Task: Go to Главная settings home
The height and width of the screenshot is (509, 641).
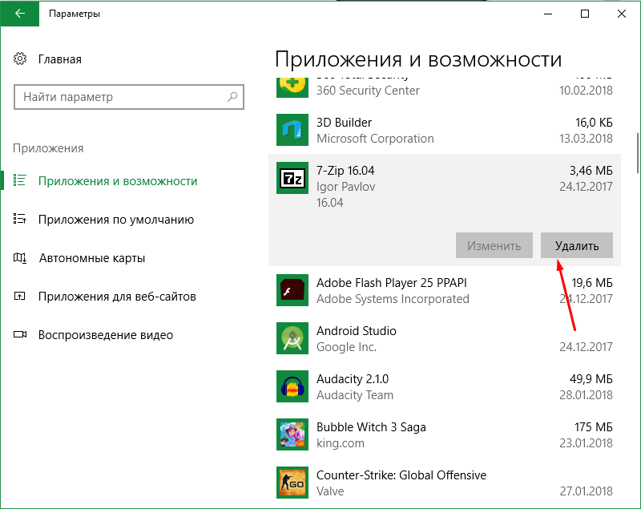Action: coord(59,59)
